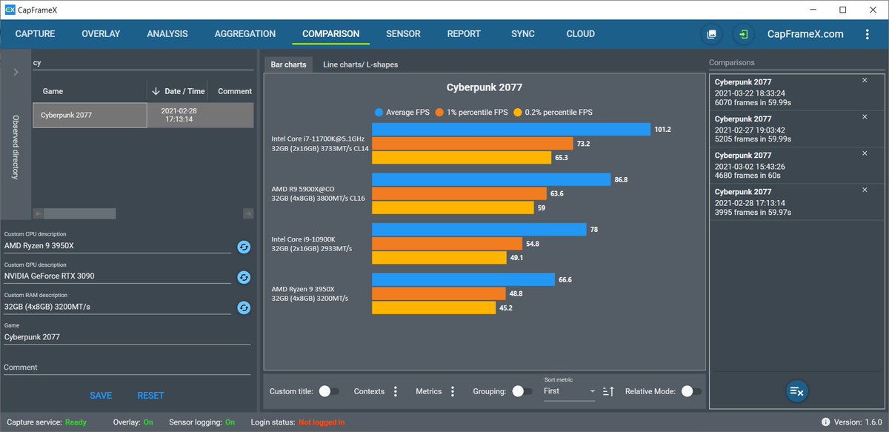
Task: Visit the CapFrameX.com link
Action: (805, 34)
